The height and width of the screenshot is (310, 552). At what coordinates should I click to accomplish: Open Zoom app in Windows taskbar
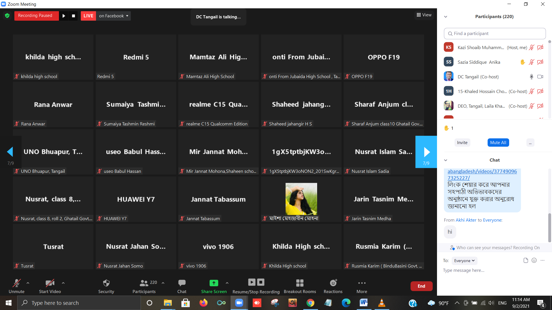coord(239,303)
